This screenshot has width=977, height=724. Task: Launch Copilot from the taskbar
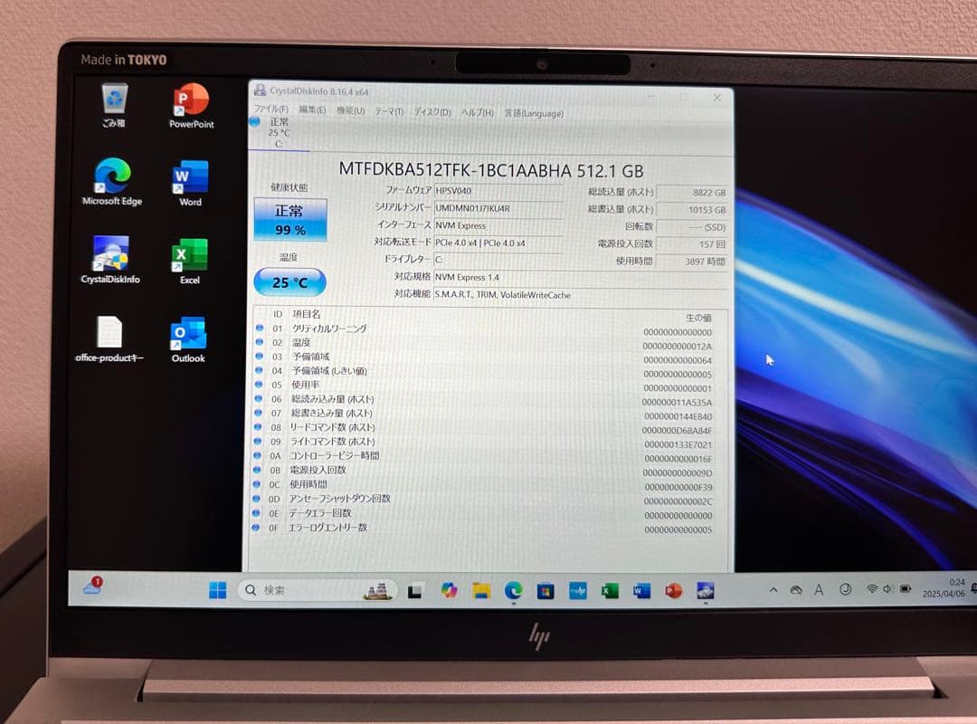[449, 590]
